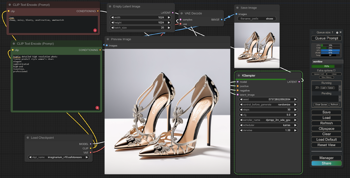Click the KSampler LATENT output connector
The image size is (350, 178).
point(299,82)
